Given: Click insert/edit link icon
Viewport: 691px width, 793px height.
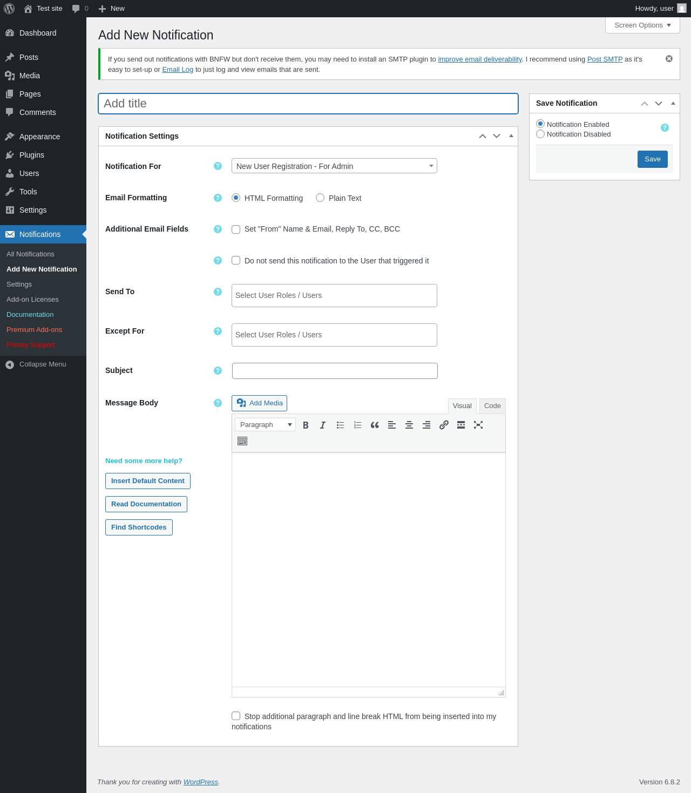Looking at the screenshot, I should [x=444, y=425].
